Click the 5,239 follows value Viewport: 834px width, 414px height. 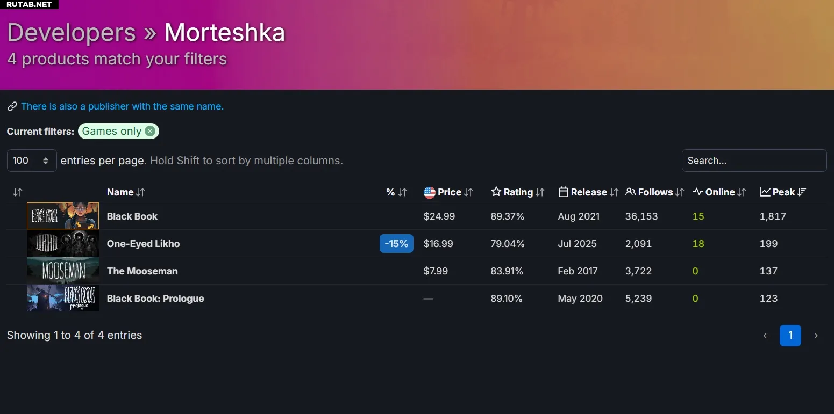click(639, 299)
